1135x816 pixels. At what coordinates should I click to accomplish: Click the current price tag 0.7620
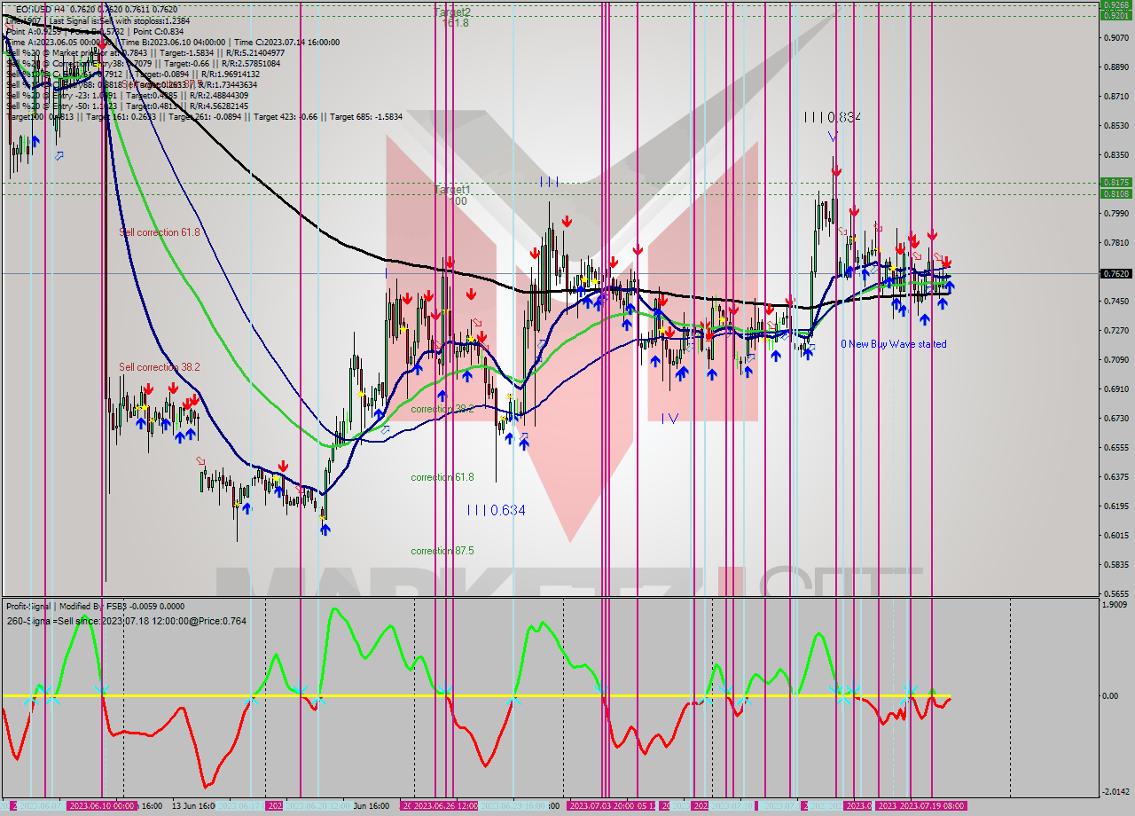point(1116,273)
